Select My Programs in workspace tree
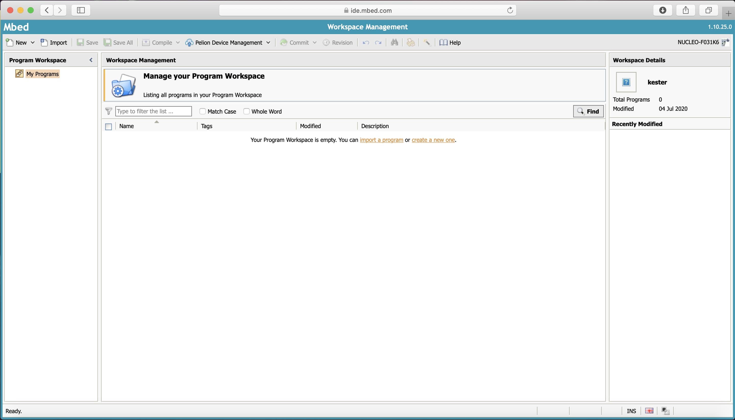Screen dimensions: 735x420 (42, 74)
